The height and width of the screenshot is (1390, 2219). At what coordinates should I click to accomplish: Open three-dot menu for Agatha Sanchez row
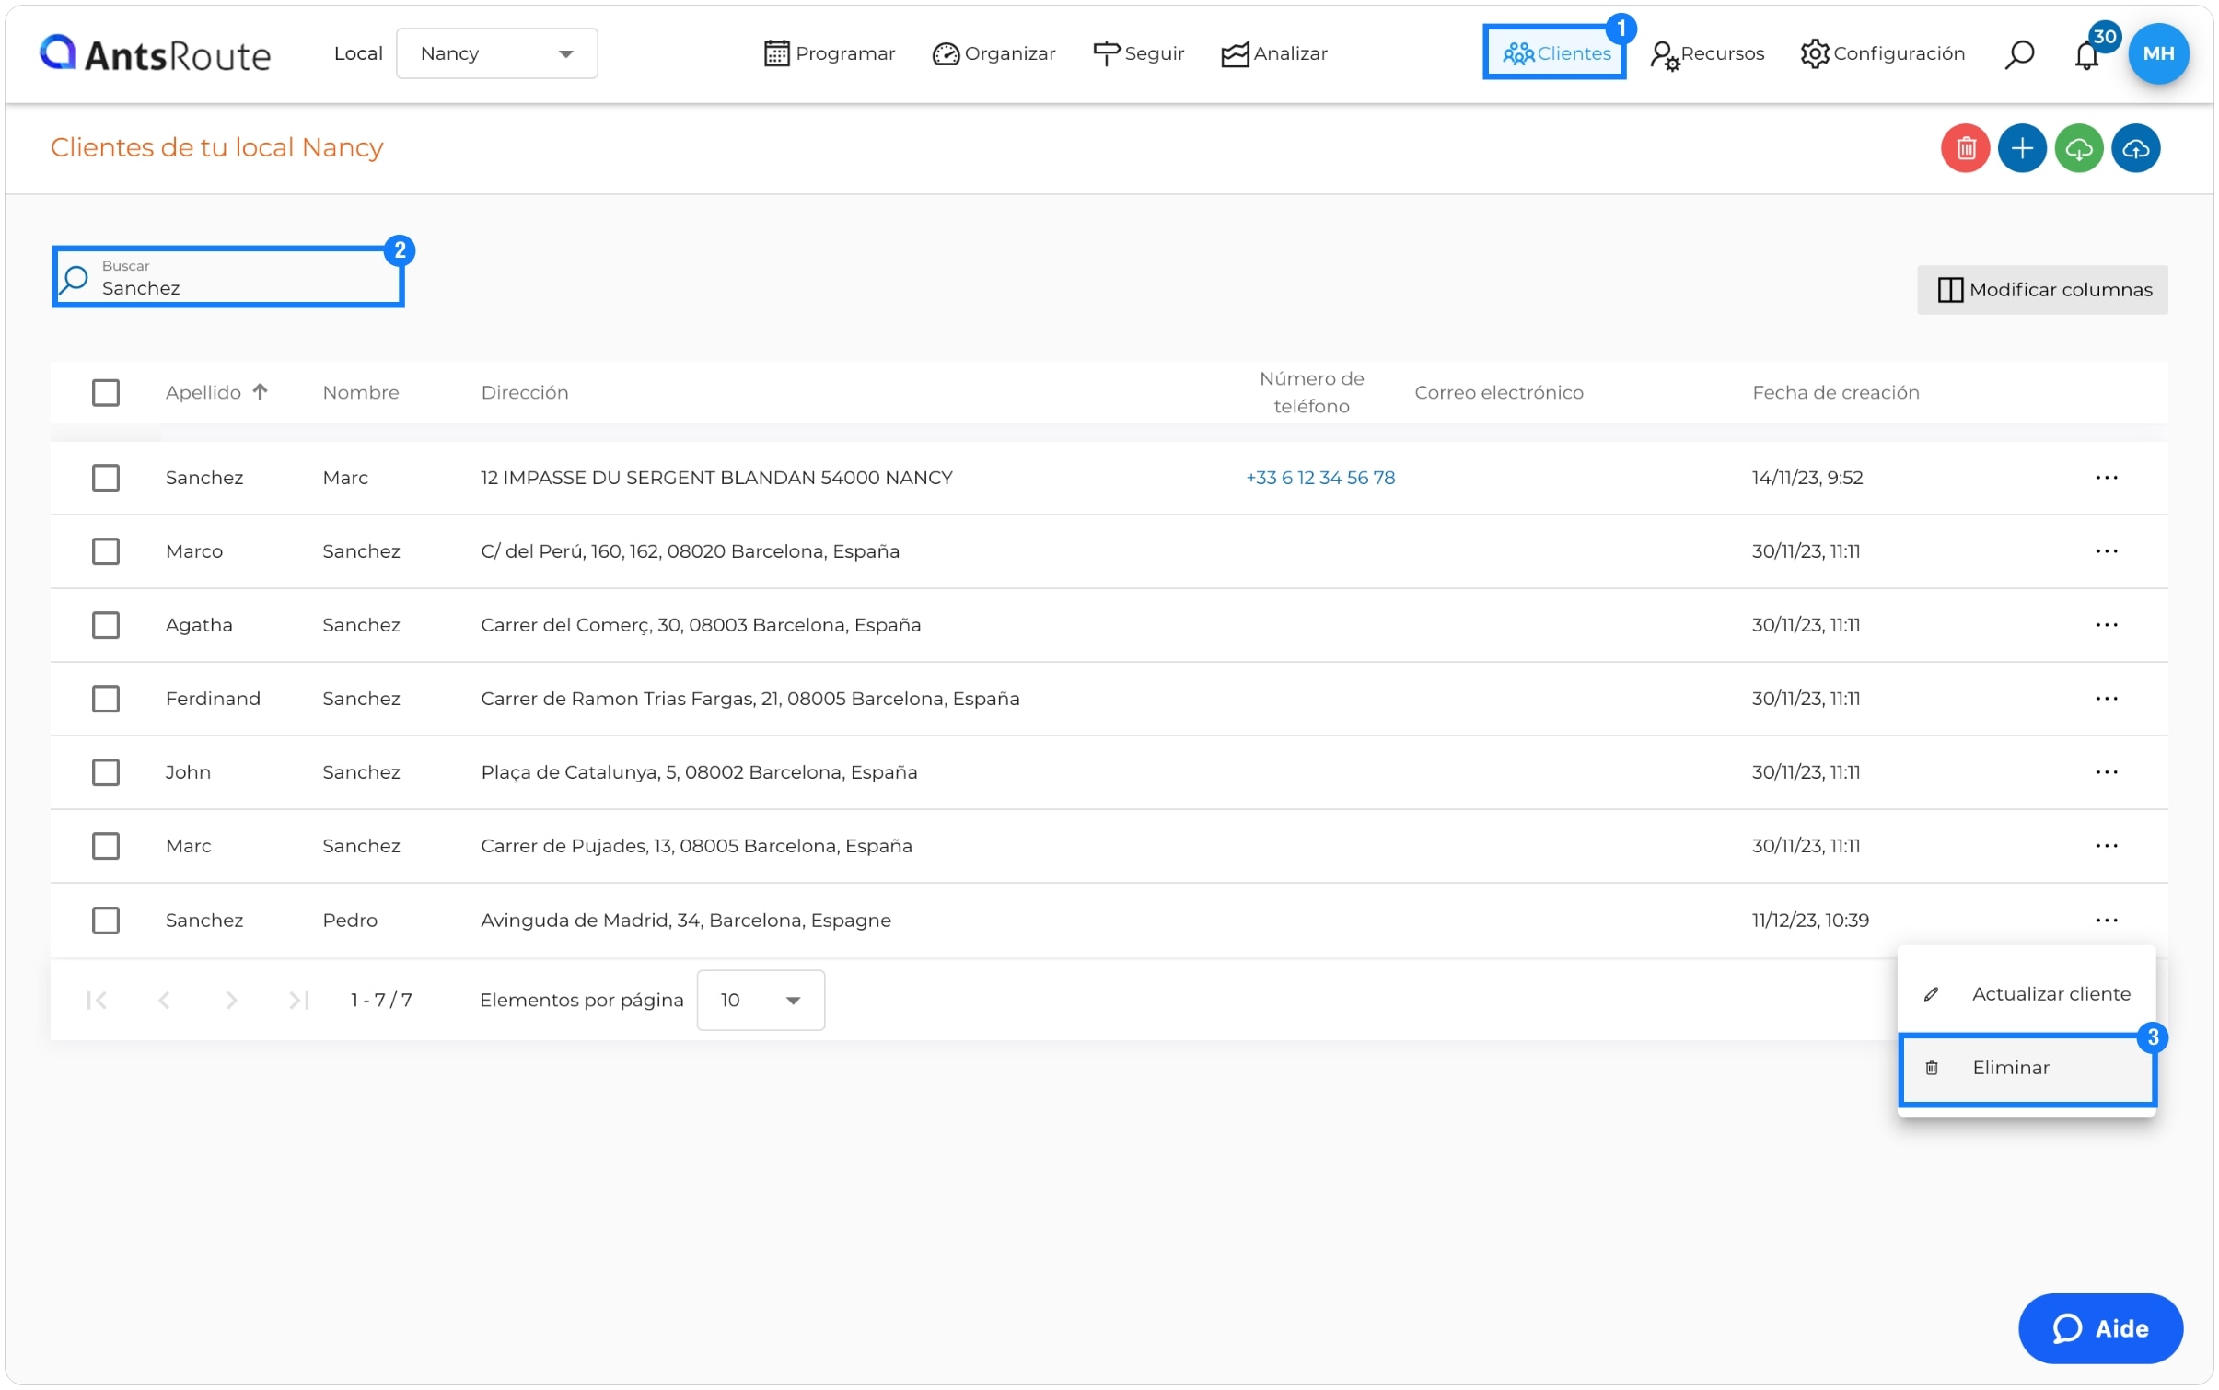2106,625
